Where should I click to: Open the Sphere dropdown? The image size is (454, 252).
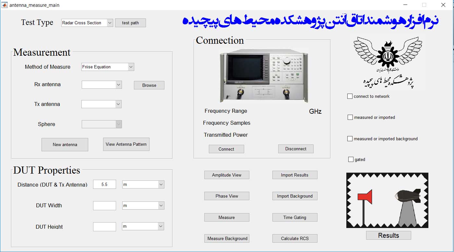point(102,124)
